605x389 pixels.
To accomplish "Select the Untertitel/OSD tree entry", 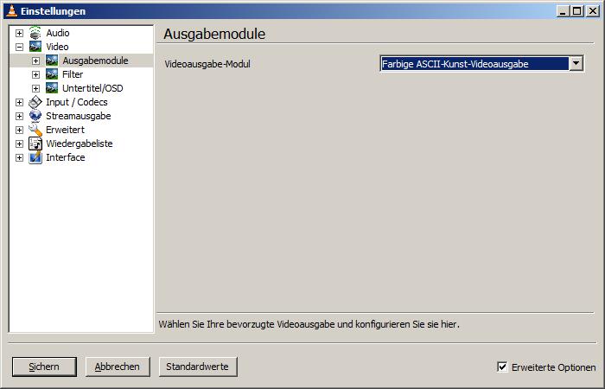I will [92, 88].
